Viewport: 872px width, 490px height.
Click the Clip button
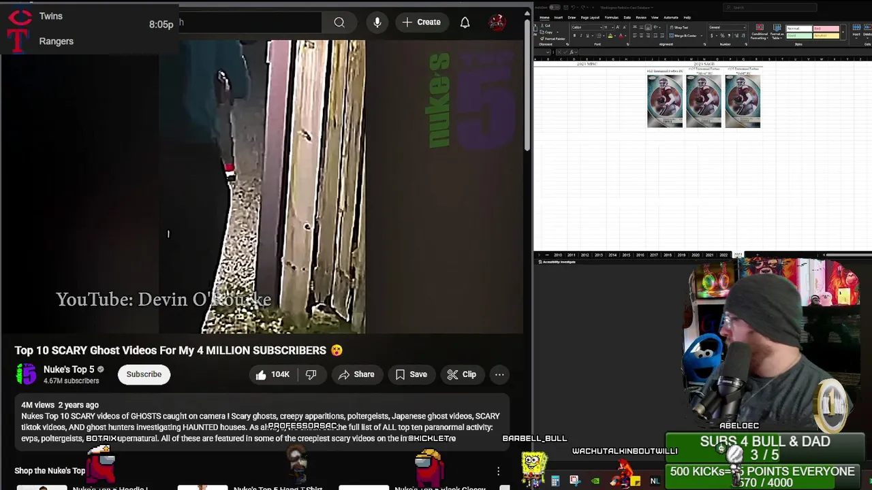click(x=461, y=374)
